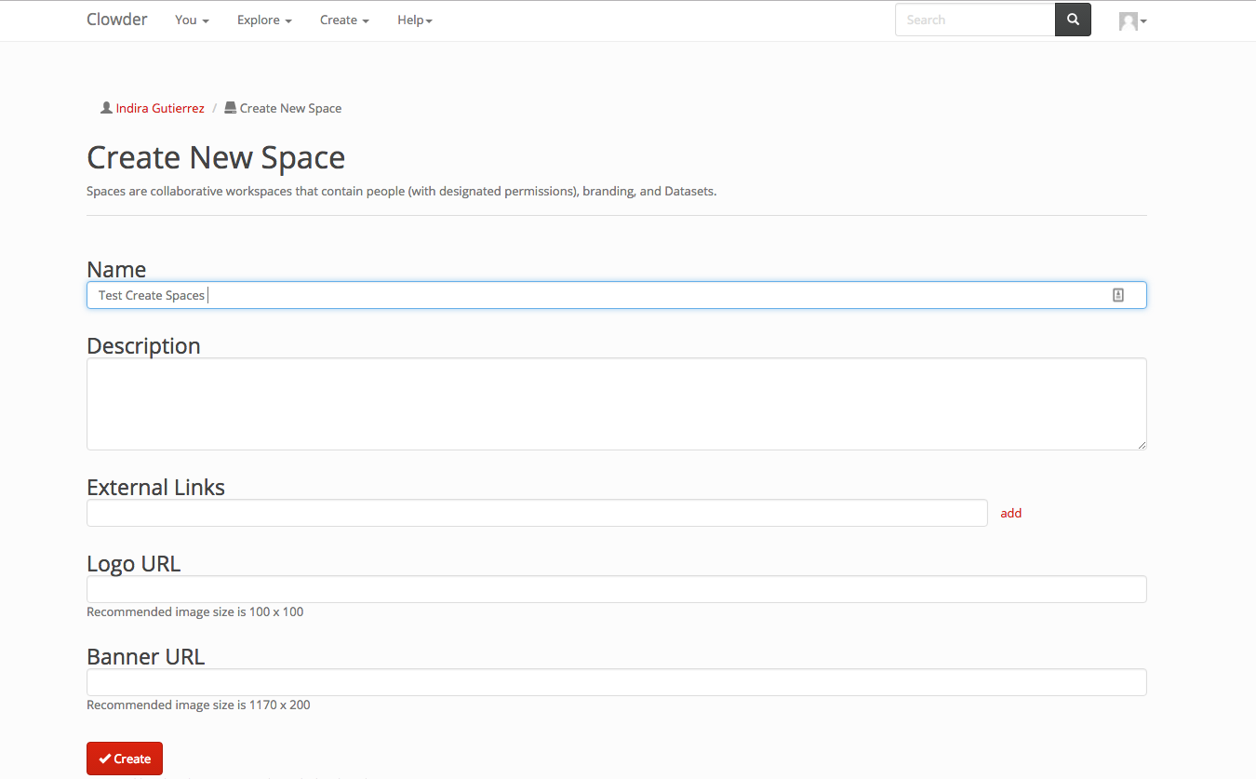This screenshot has width=1256, height=779.
Task: Click the Banner URL input field
Action: (x=616, y=682)
